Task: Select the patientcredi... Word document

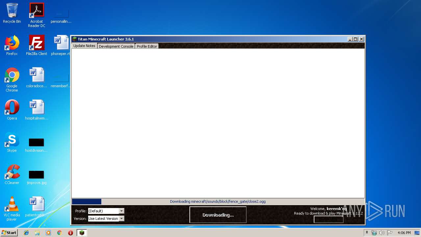Action: pos(37,207)
